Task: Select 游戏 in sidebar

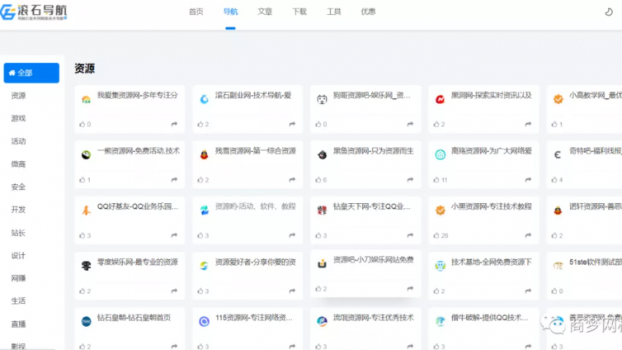Action: point(18,118)
